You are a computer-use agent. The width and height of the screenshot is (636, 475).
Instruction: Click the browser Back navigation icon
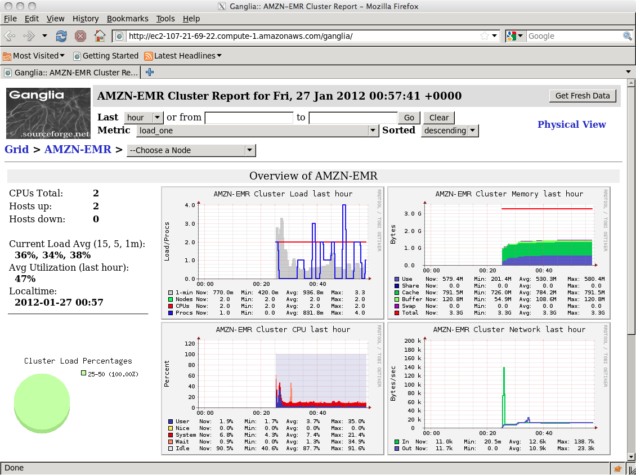(x=9, y=35)
